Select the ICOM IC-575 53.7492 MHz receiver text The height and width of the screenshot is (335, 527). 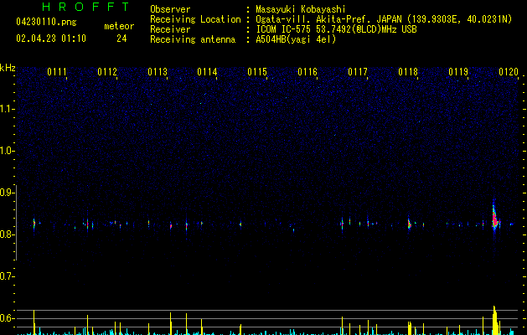point(337,29)
